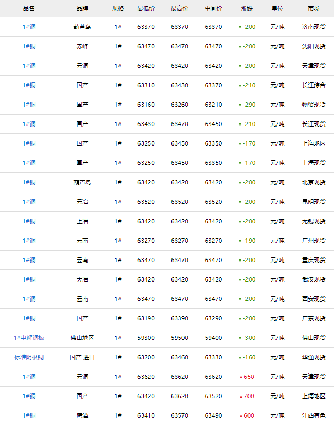Click the 佛山地区 brand cell
Viewport: 334px width, 426px height.
[x=82, y=338]
